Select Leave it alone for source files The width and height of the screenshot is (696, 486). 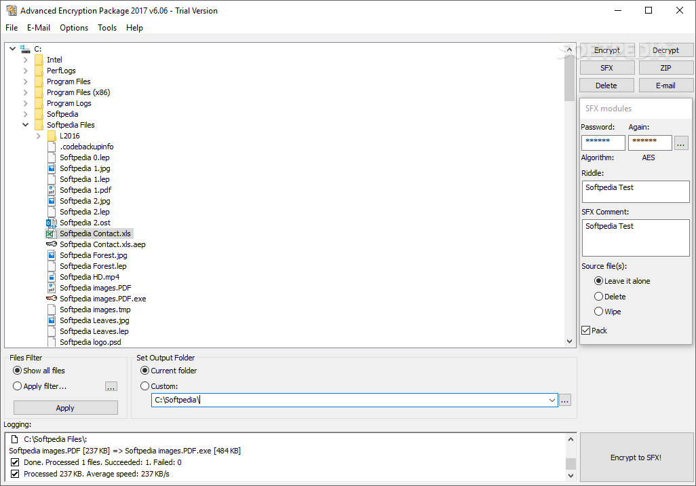[598, 281]
